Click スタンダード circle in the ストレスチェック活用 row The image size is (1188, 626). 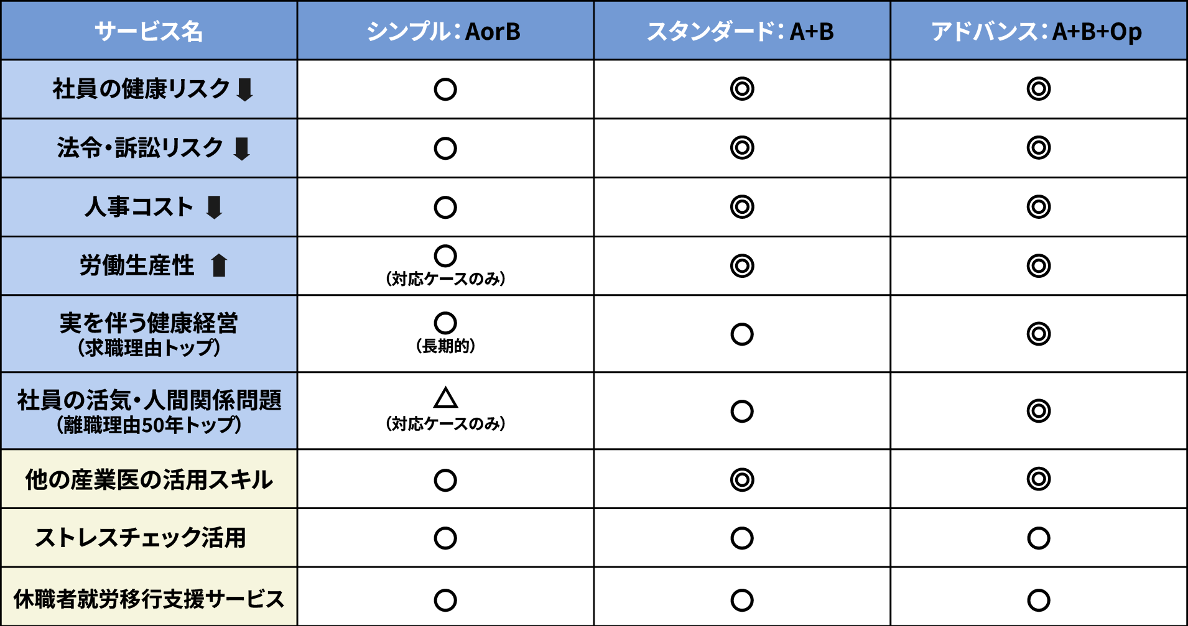click(x=741, y=538)
